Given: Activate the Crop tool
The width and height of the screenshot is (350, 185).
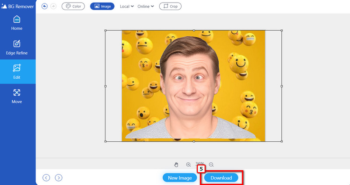Looking at the screenshot, I should (170, 6).
